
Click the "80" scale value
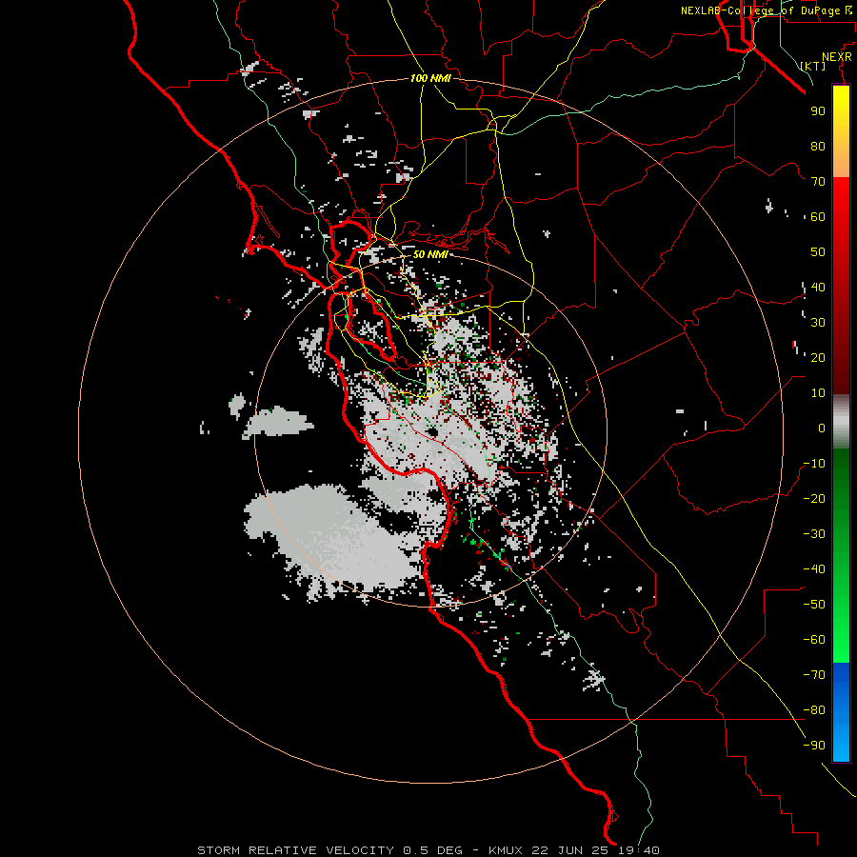[x=818, y=146]
